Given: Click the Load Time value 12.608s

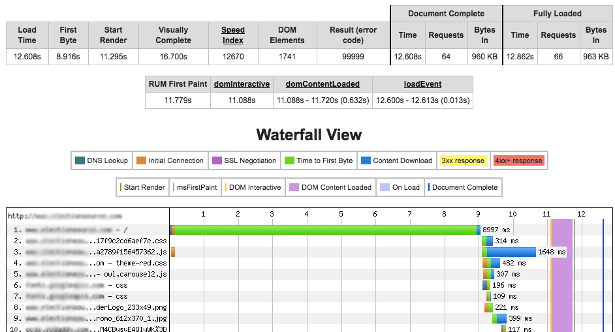Looking at the screenshot, I should (27, 57).
